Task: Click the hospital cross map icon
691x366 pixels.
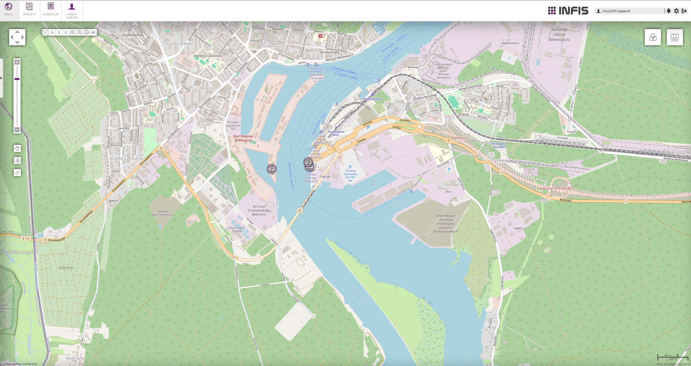Action: point(320,36)
